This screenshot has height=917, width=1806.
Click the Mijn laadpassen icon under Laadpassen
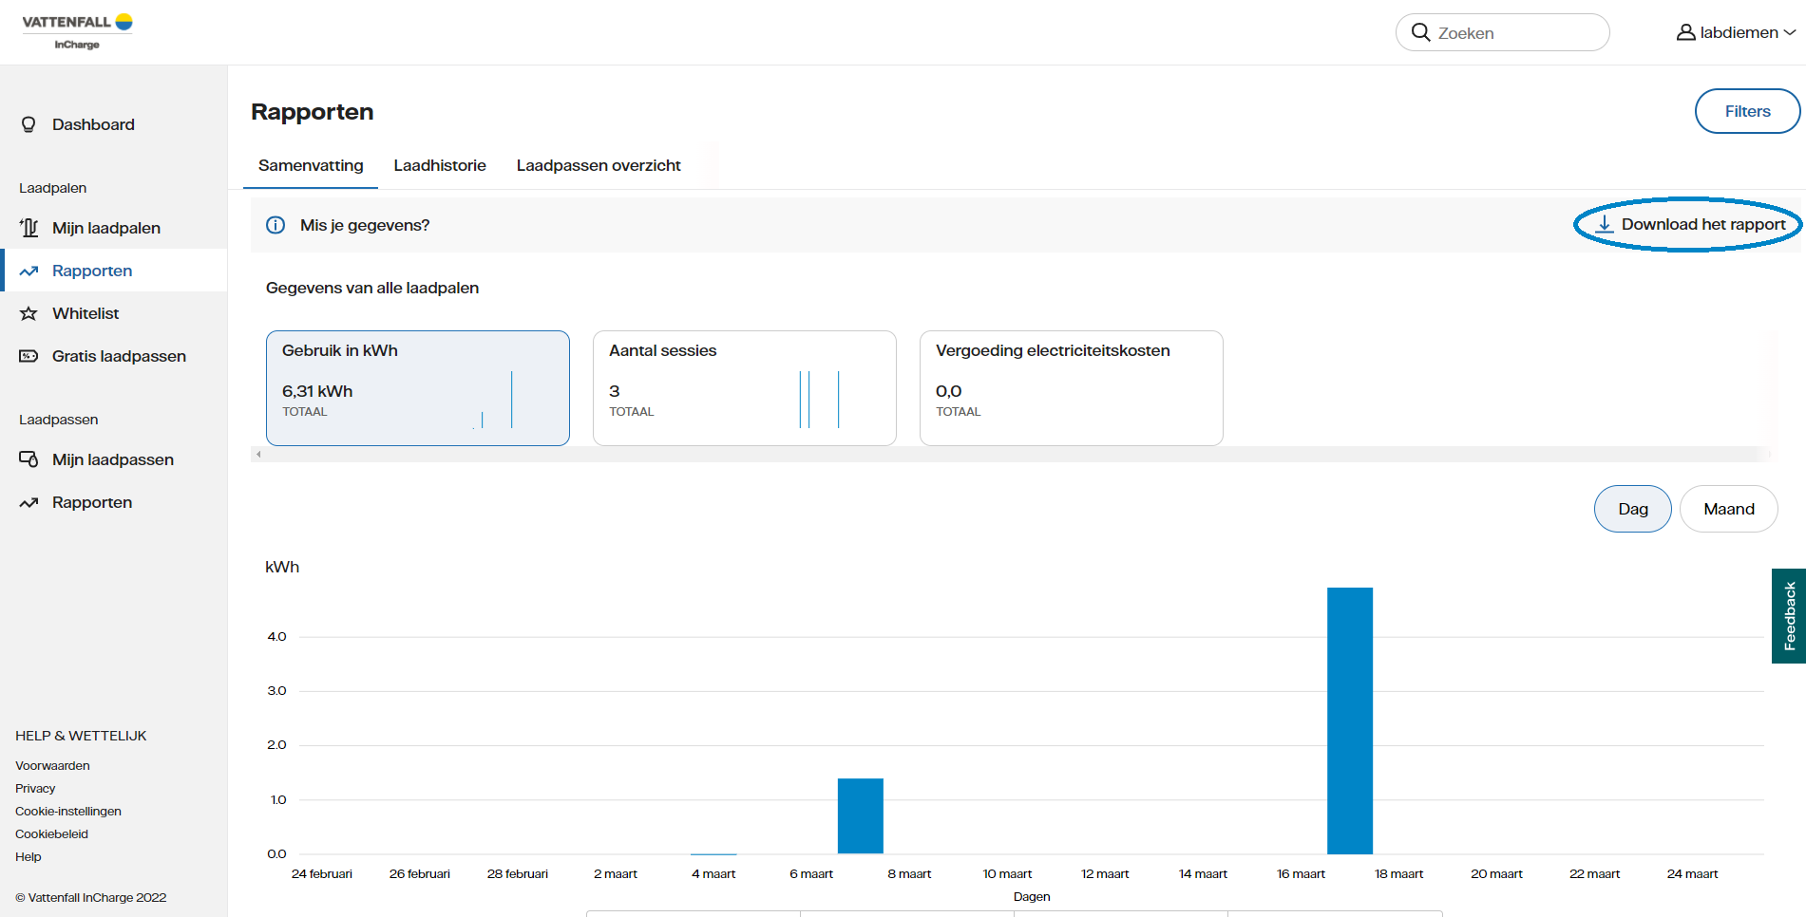pos(29,459)
